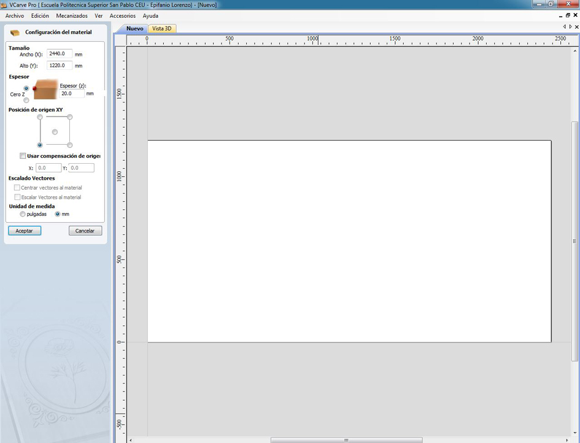Select mm as unit
The width and height of the screenshot is (580, 443).
pos(57,214)
